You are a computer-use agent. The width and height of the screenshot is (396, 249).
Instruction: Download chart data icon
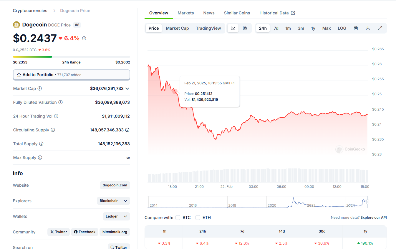(x=368, y=28)
